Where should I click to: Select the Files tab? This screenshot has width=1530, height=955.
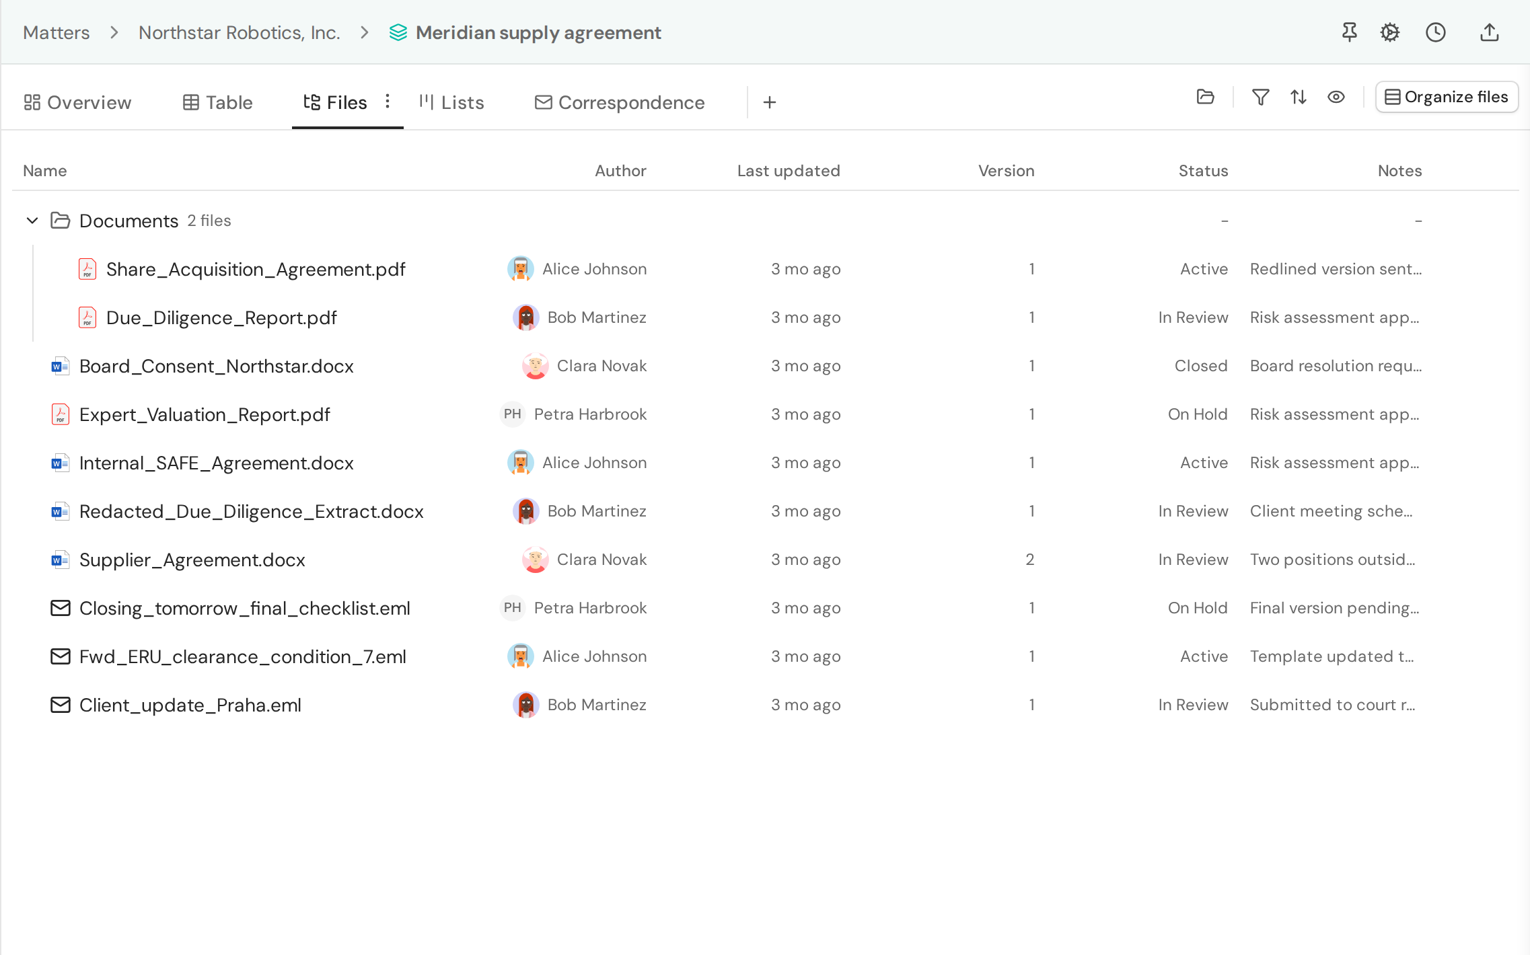pos(335,102)
